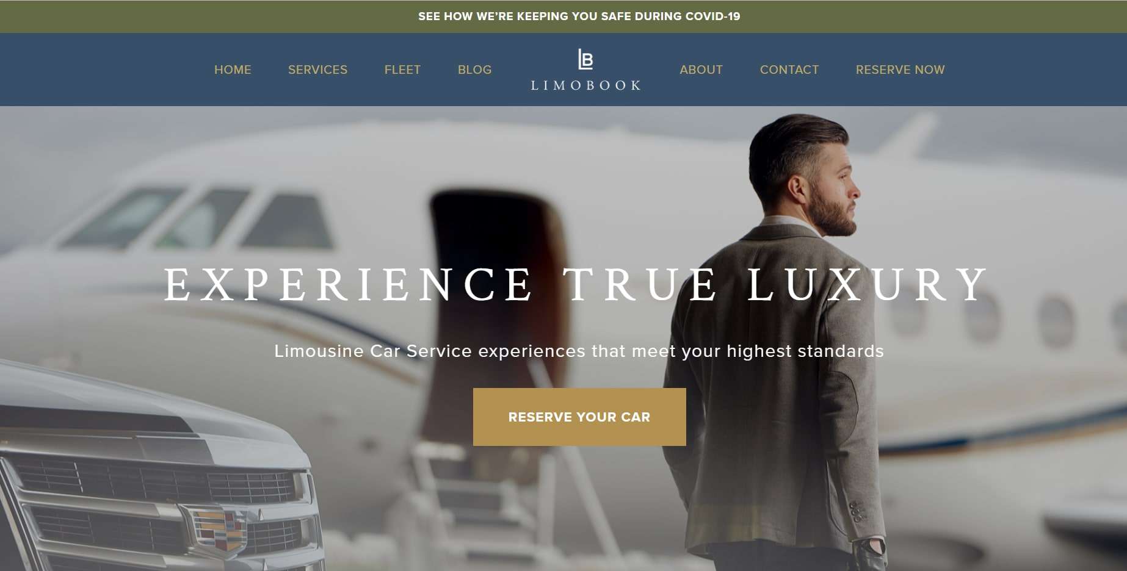Open the Contact page
This screenshot has width=1127, height=571.
(789, 70)
